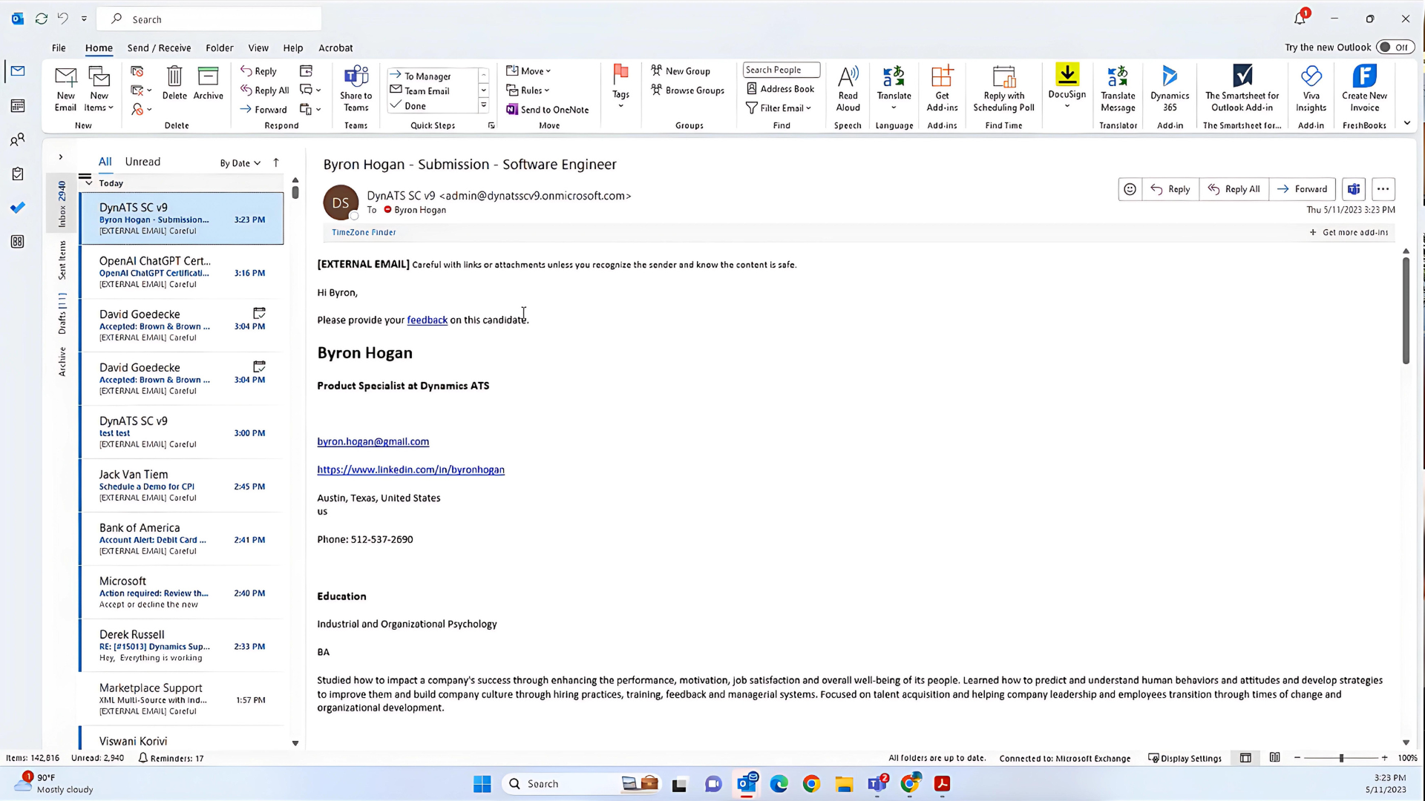Switch to the View tab

[258, 47]
